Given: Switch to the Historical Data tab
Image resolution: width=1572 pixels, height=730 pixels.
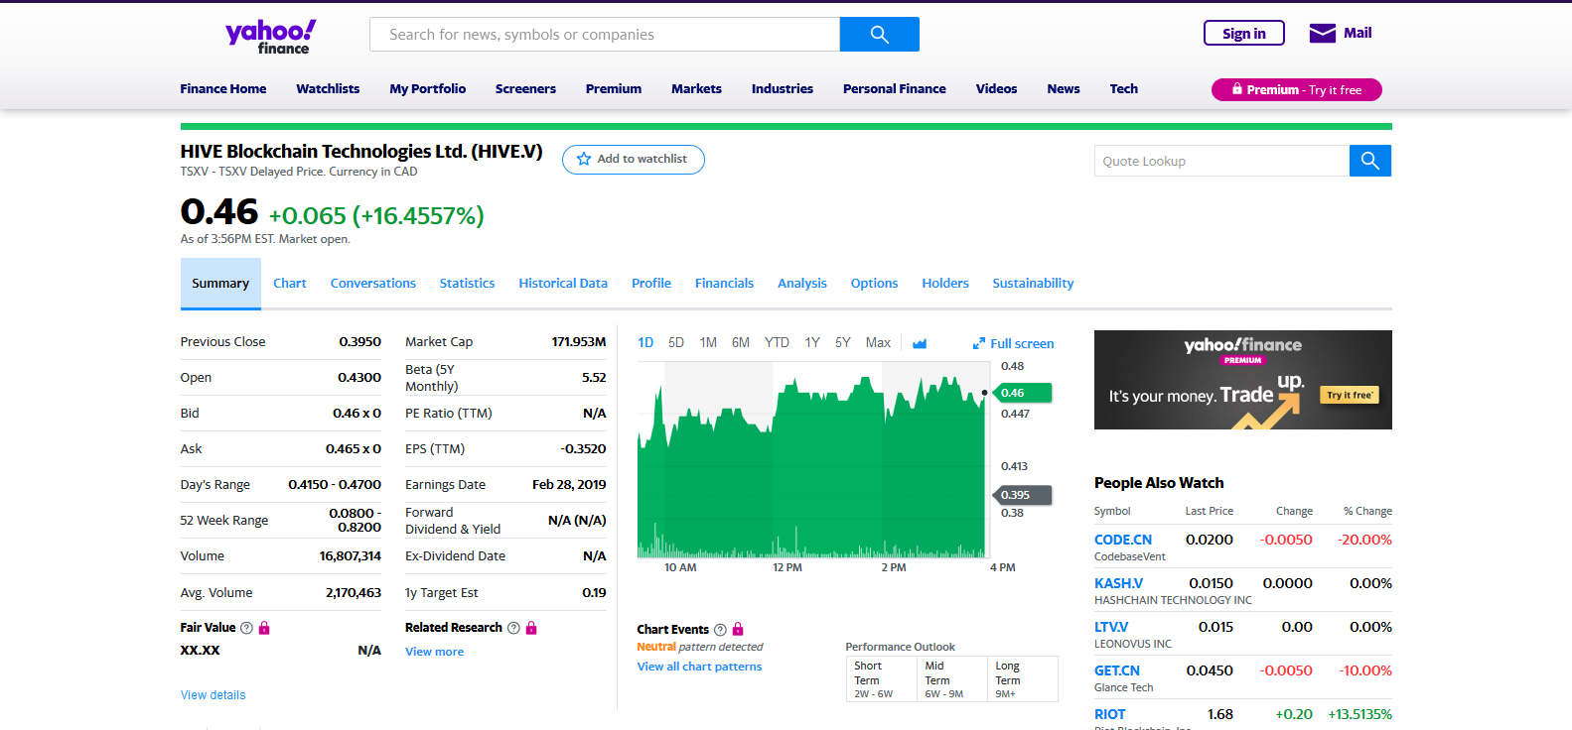Looking at the screenshot, I should (562, 284).
